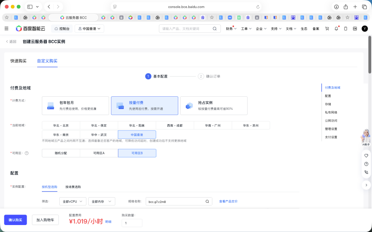
Task: Open Safari downloads
Action: (x=336, y=7)
